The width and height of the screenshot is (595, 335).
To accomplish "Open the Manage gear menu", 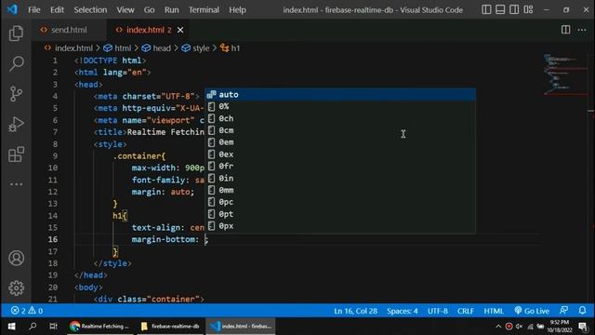I will pos(16,288).
